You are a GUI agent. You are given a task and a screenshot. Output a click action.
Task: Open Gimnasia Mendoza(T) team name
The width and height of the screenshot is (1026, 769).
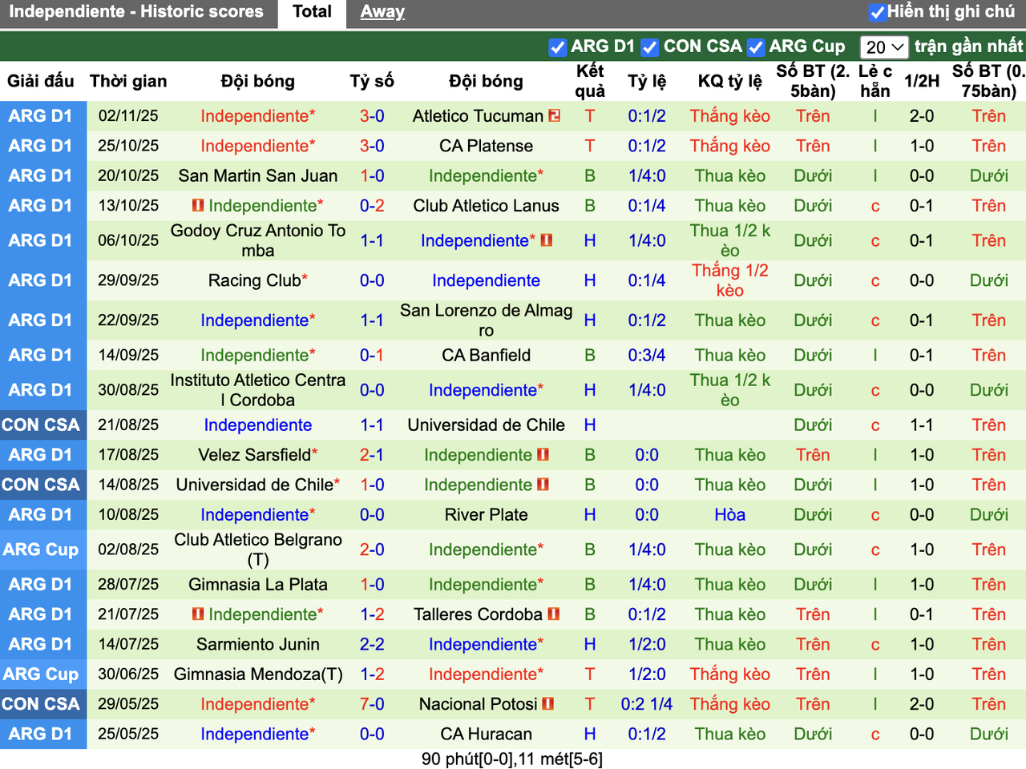click(258, 674)
